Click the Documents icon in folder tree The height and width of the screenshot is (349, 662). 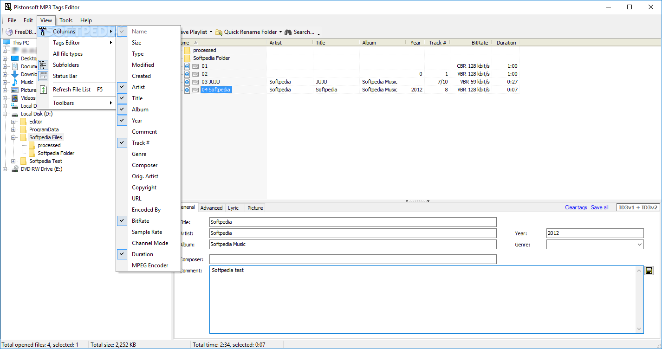click(15, 66)
